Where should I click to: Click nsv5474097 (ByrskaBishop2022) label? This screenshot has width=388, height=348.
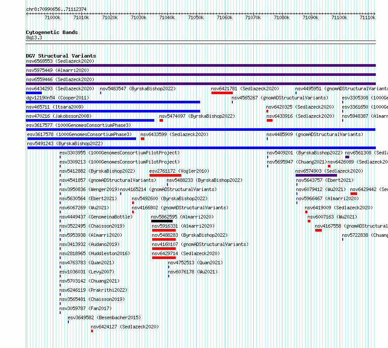[x=197, y=116]
